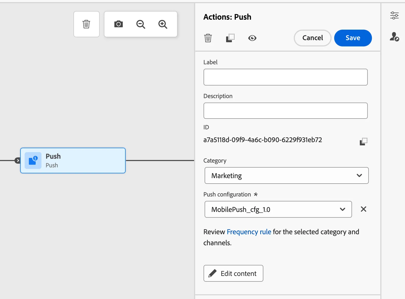405x299 pixels.
Task: Open the Category dropdown showing Marketing
Action: (x=287, y=175)
